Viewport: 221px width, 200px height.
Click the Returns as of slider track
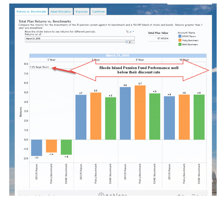(75, 42)
